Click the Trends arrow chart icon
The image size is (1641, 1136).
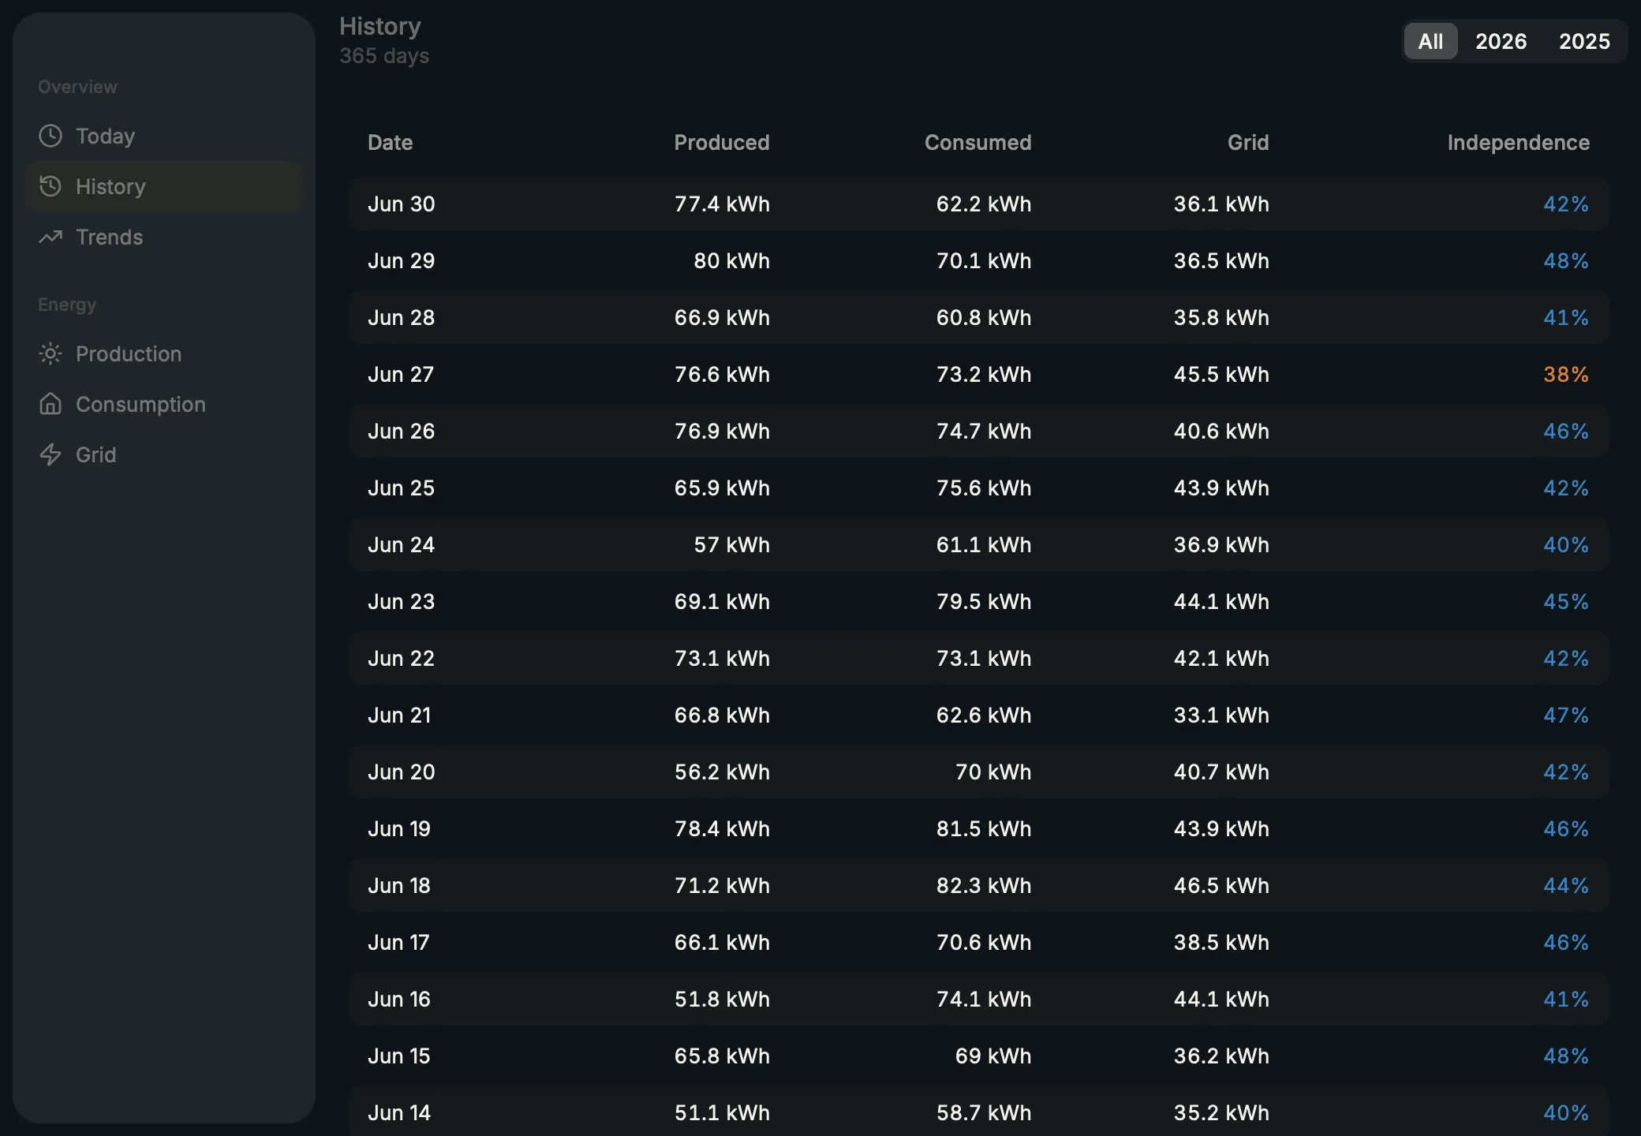[50, 237]
